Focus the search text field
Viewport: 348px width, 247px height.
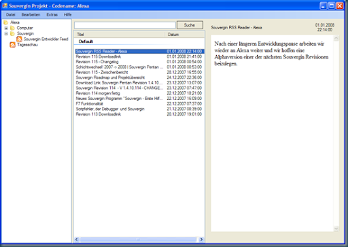coord(125,25)
